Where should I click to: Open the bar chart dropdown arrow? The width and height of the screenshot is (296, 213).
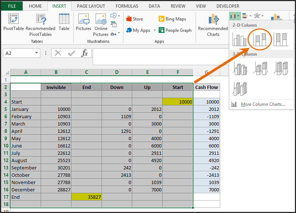250,16
